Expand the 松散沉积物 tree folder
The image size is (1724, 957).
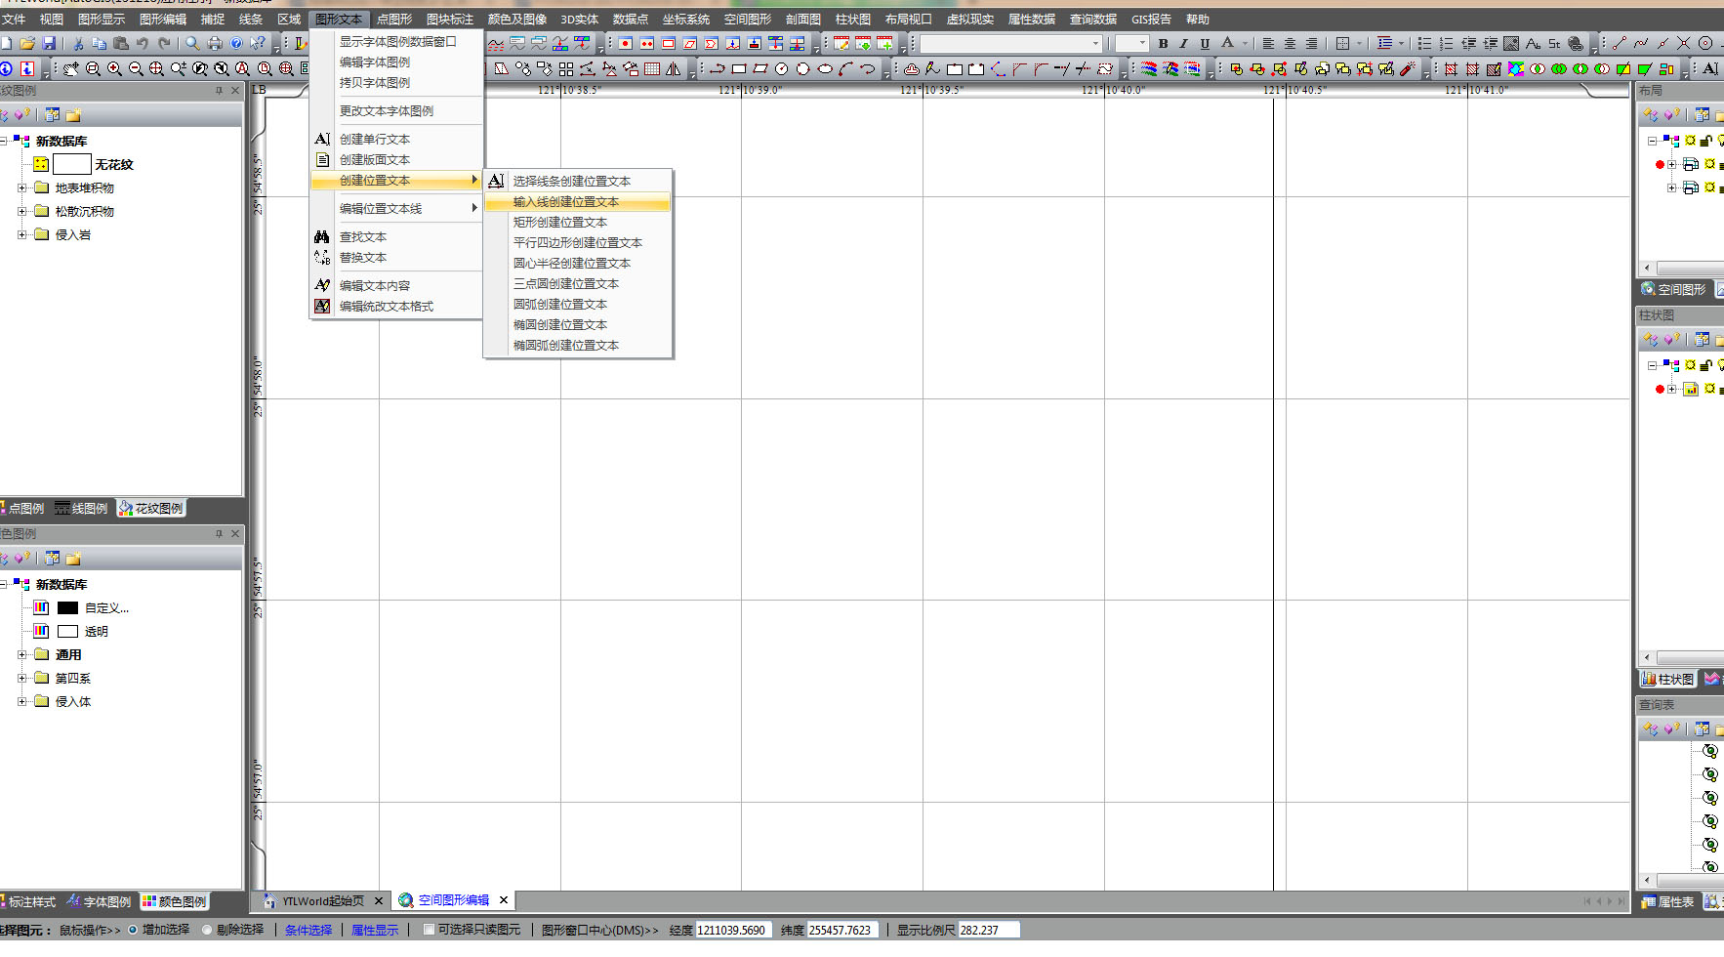(22, 211)
